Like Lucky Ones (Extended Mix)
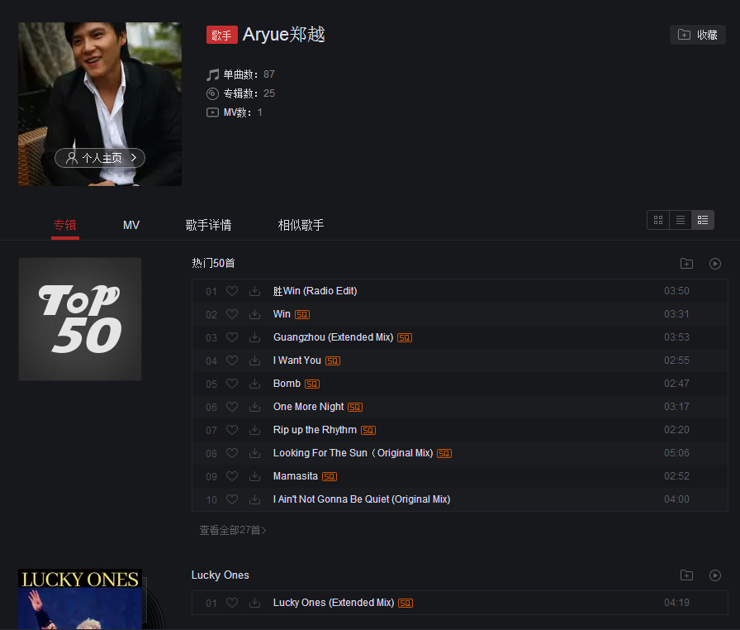This screenshot has height=630, width=740. click(232, 603)
